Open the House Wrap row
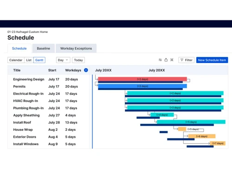 48,129
